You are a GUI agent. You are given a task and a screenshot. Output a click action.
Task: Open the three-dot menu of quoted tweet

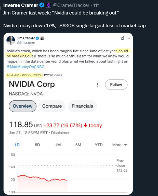click(x=128, y=38)
